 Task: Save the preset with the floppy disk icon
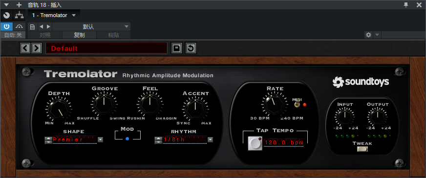(x=176, y=48)
